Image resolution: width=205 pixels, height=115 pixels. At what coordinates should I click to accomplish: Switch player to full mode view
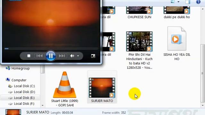click(x=93, y=56)
